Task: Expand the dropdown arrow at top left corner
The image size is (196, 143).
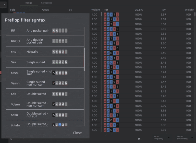Action: (4, 4)
